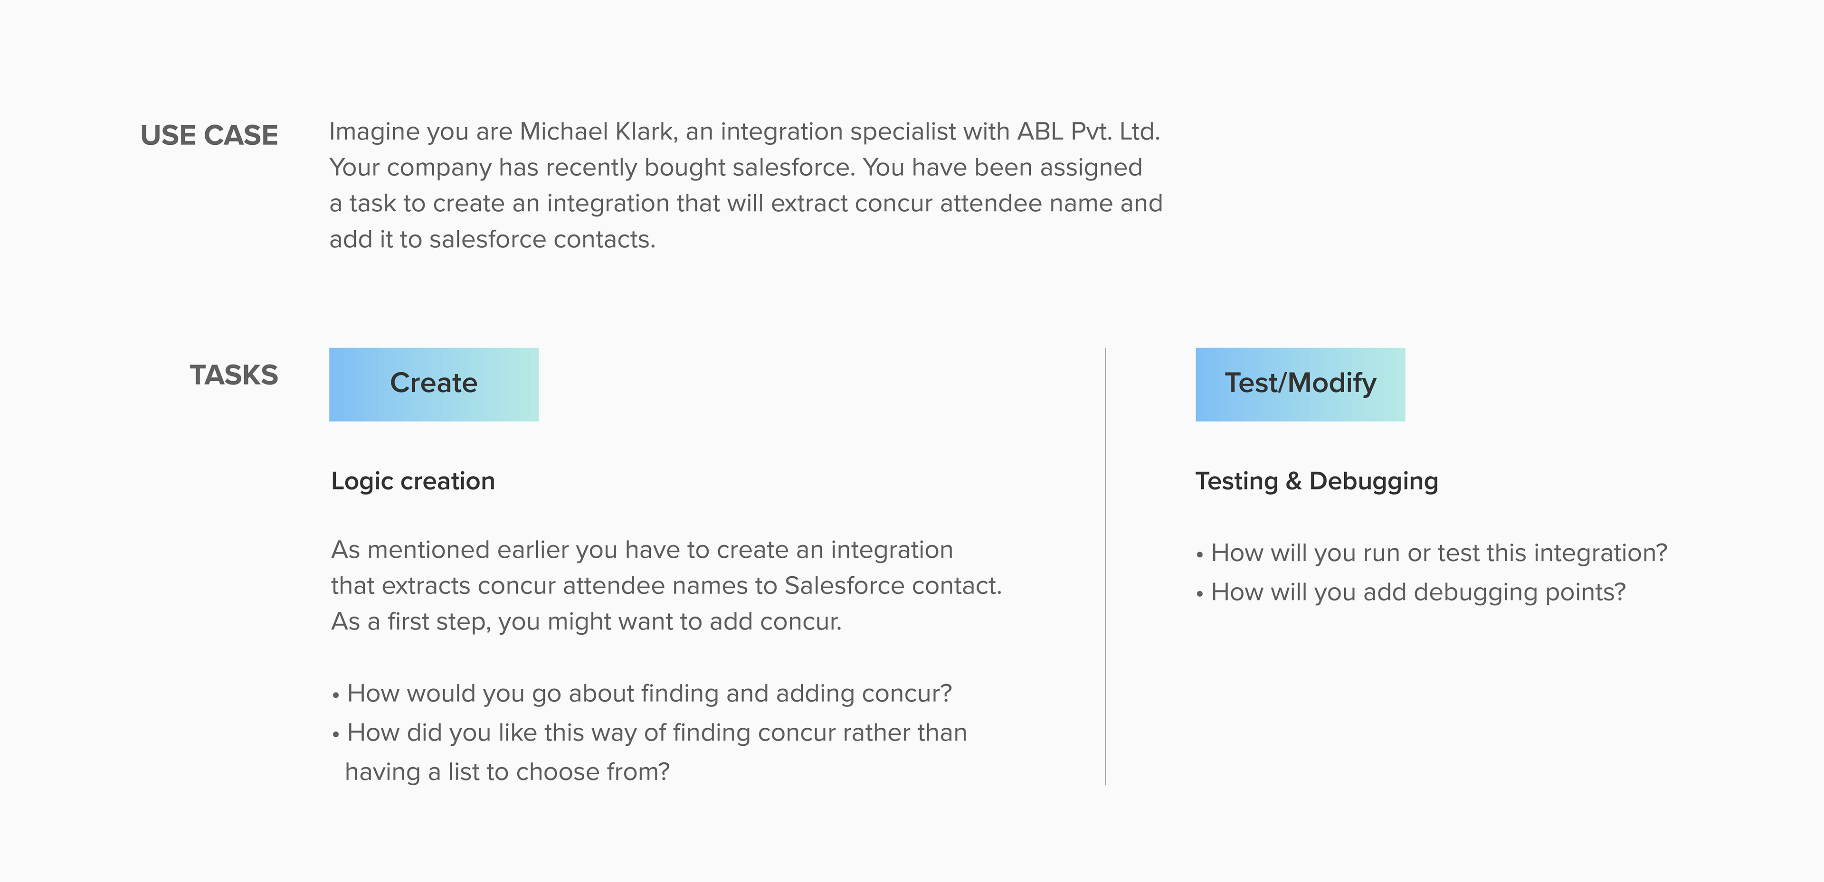Click the 'As mentioned earlier' paragraph line

[642, 551]
